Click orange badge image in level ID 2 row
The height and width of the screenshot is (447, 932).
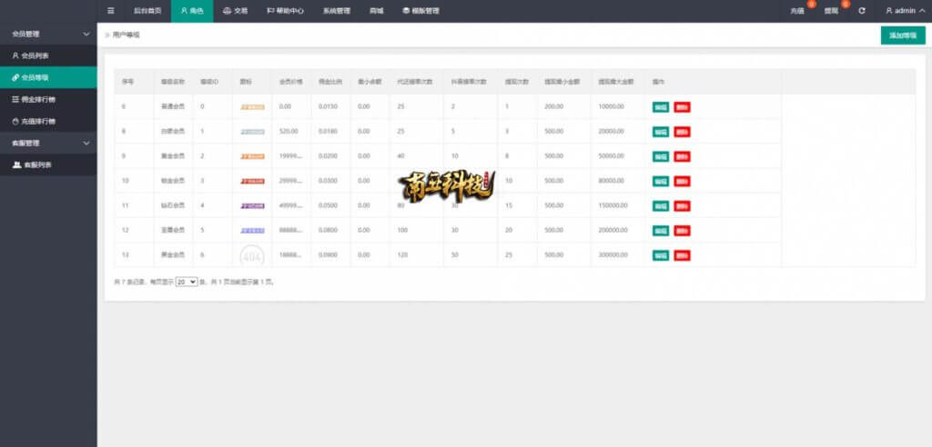(x=253, y=156)
